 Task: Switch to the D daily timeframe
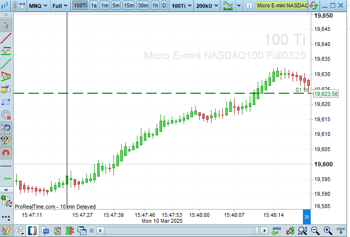click(164, 5)
